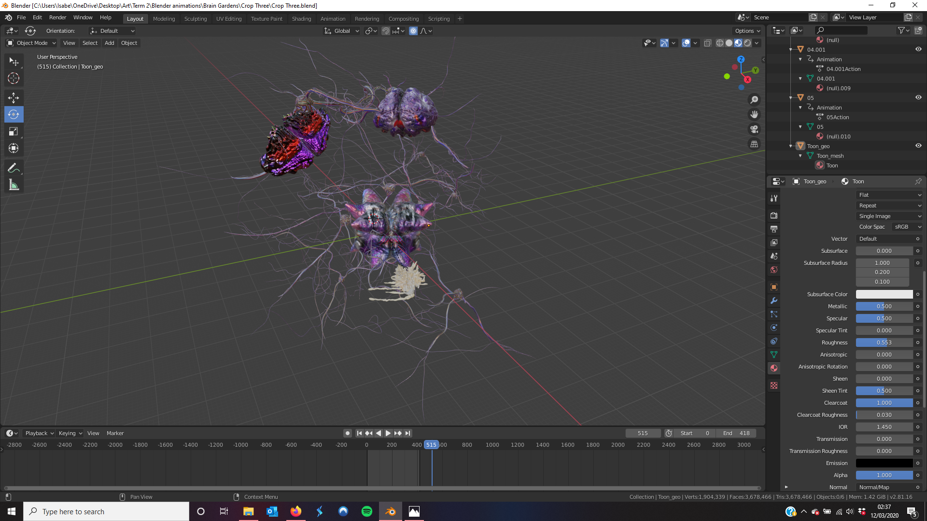The image size is (927, 521).
Task: Open the Render menu
Action: tap(57, 17)
